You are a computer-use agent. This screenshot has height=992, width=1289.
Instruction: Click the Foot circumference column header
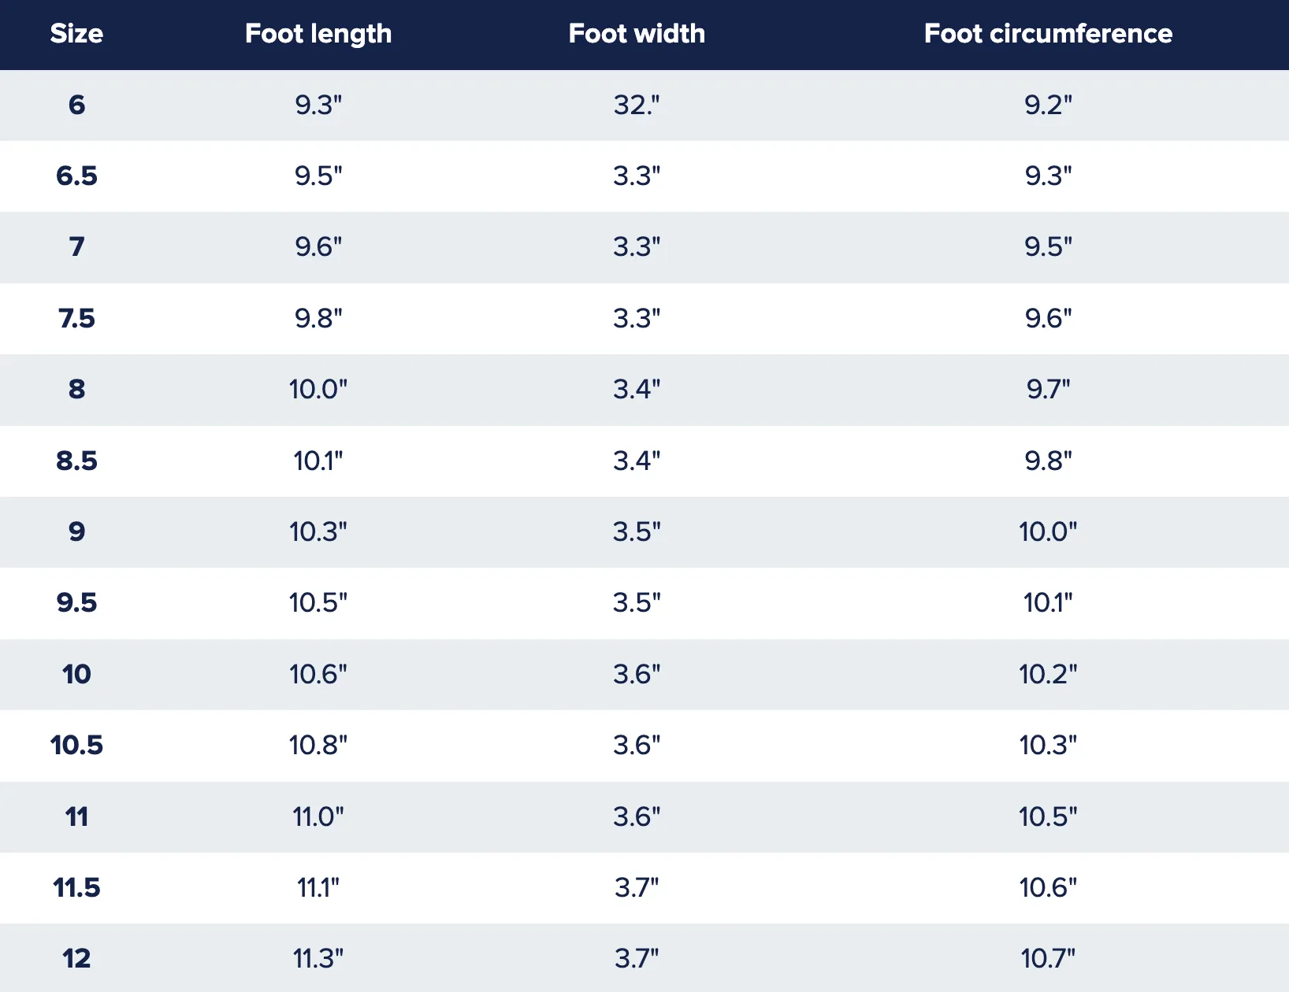click(1048, 33)
